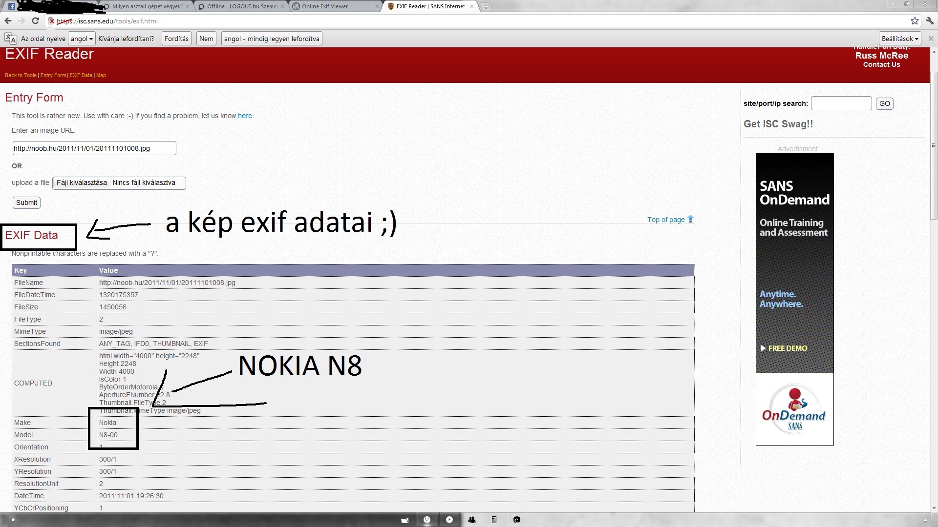Reload the page with the refresh icon
The width and height of the screenshot is (938, 527).
point(35,21)
